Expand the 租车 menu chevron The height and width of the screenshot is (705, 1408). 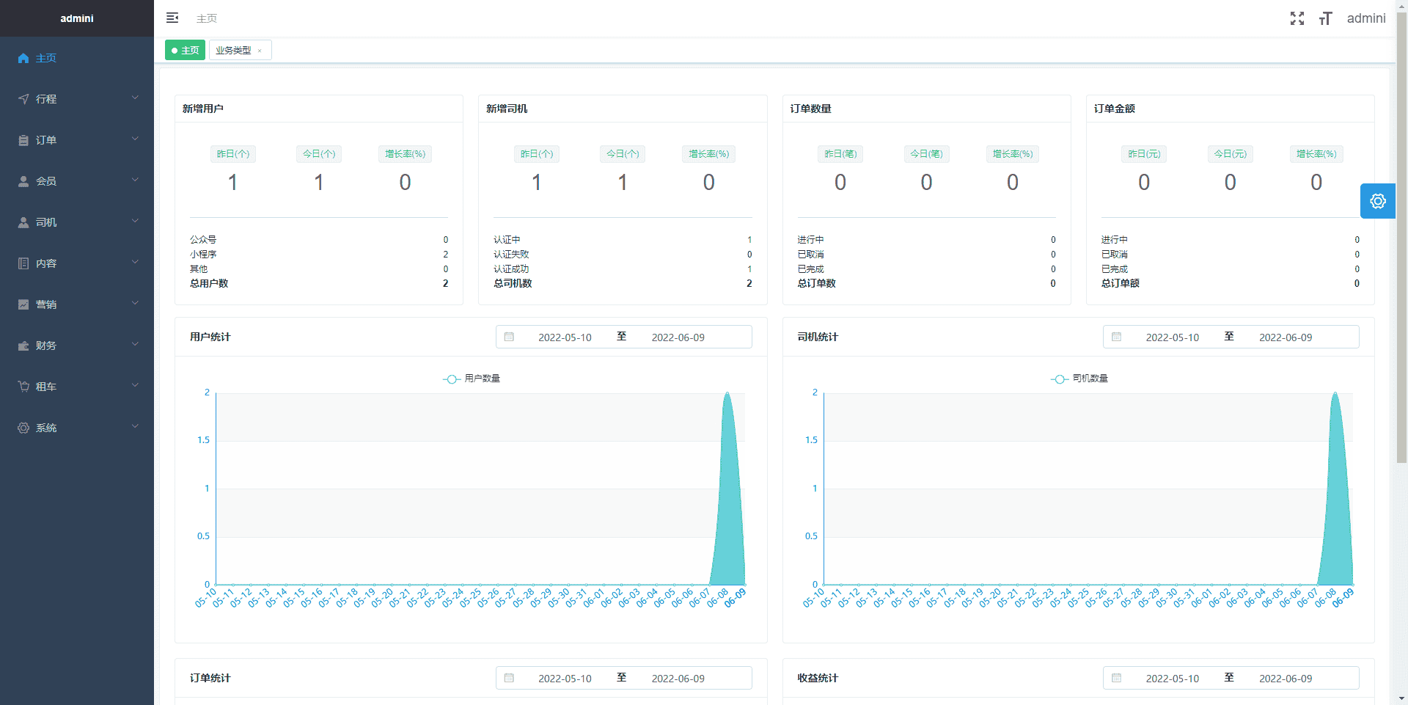click(135, 385)
